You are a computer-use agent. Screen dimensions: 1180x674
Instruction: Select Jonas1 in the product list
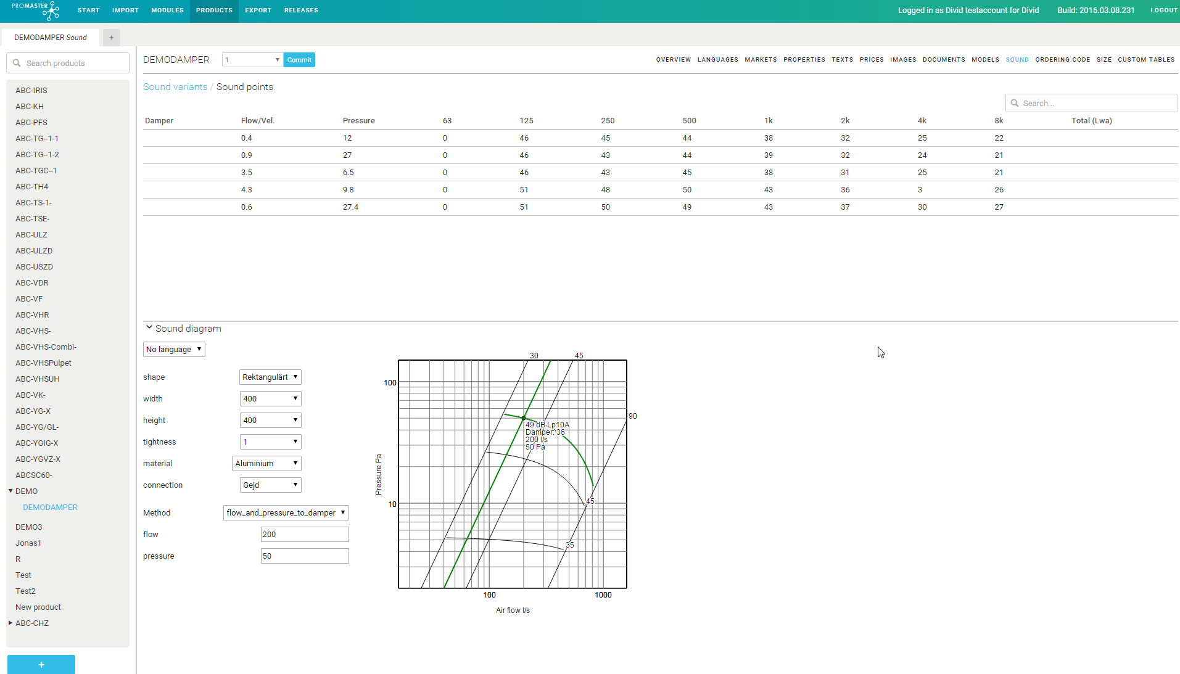[x=28, y=543]
